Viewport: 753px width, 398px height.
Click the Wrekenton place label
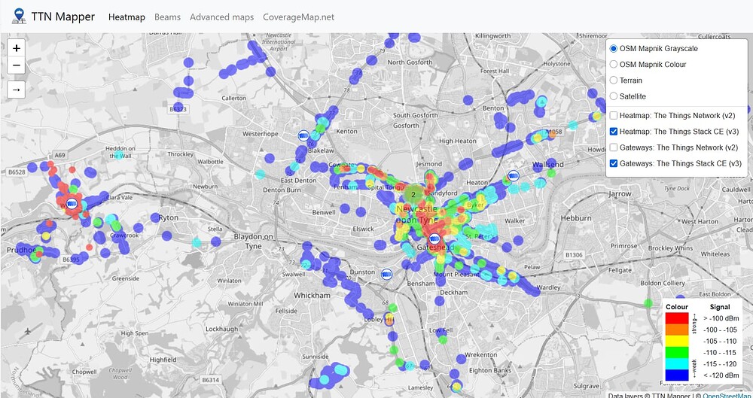click(481, 354)
